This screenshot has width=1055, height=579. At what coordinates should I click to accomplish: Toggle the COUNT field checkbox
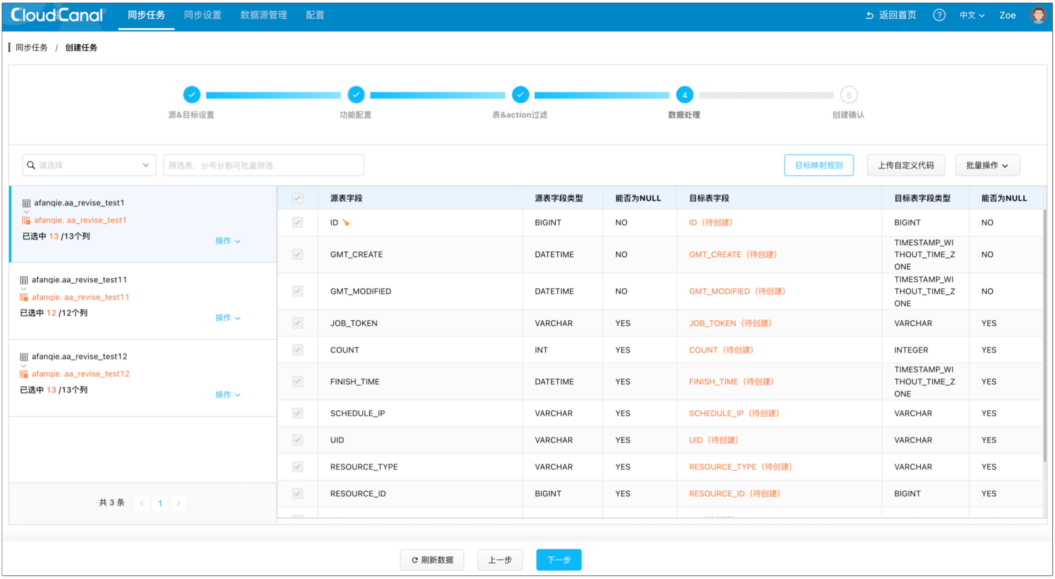(297, 350)
